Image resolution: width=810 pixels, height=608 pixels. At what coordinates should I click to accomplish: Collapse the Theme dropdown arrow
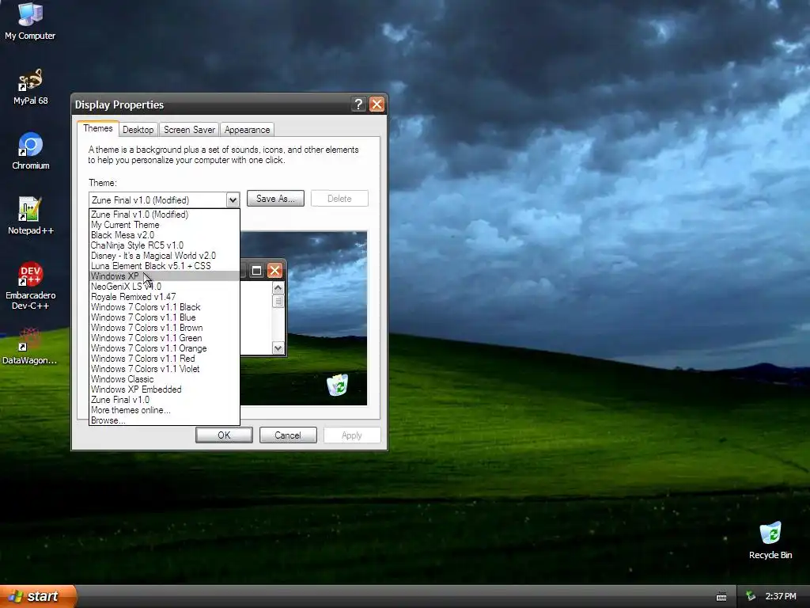(x=233, y=199)
